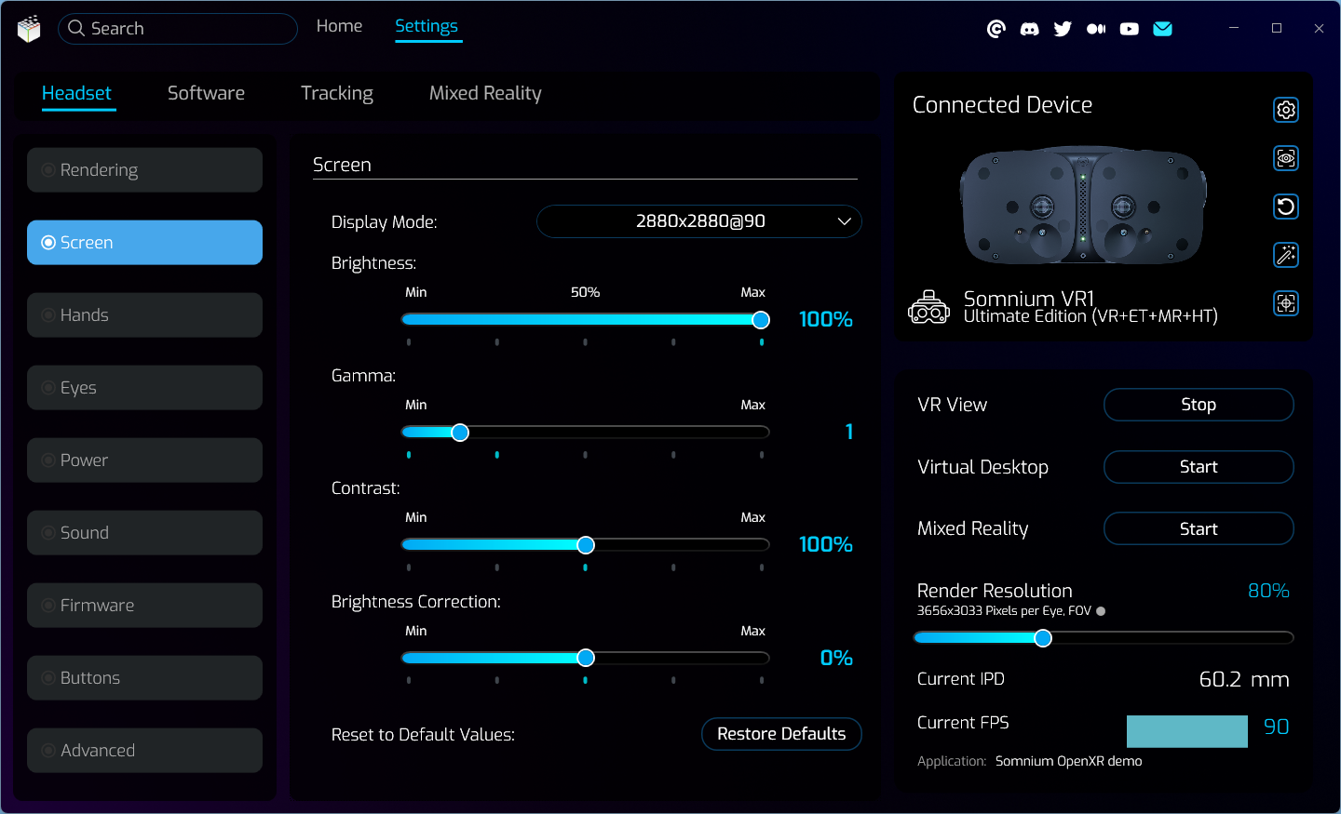Select the Eyes section in sidebar

click(x=144, y=388)
